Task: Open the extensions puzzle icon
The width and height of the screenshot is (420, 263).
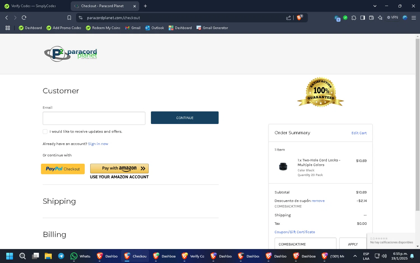Action: click(354, 18)
